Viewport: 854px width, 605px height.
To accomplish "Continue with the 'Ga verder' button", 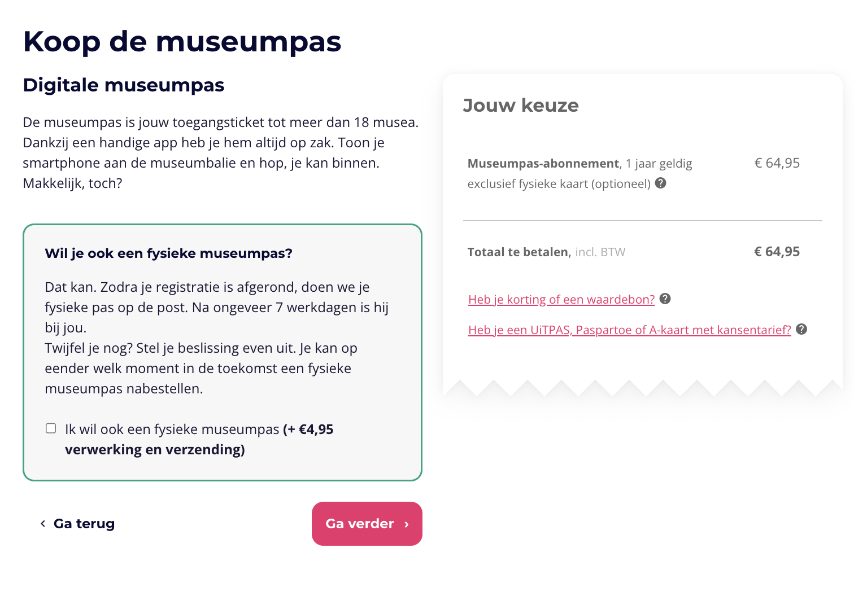I will [367, 524].
